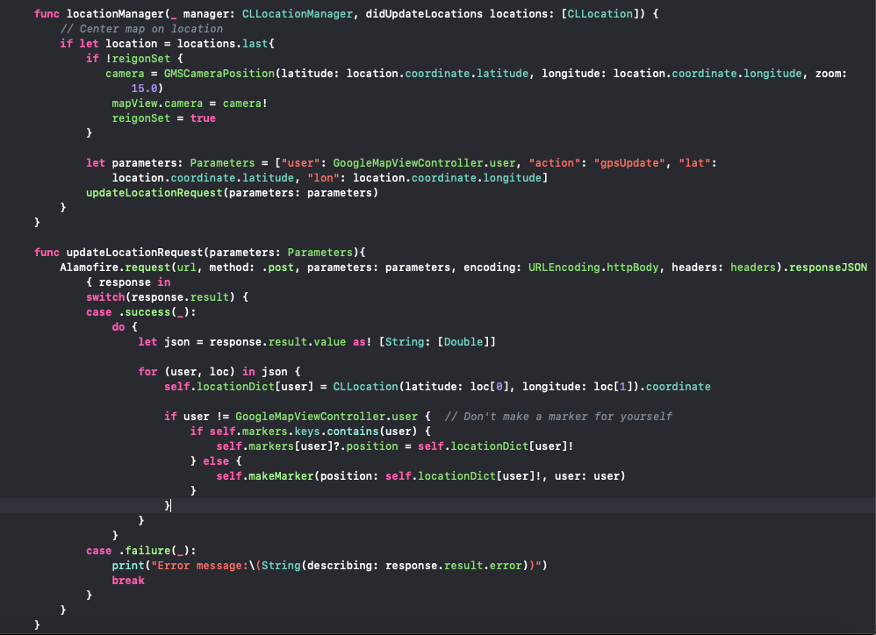The image size is (876, 635).
Task: Click the '15.0' zoom value
Action: pos(144,89)
